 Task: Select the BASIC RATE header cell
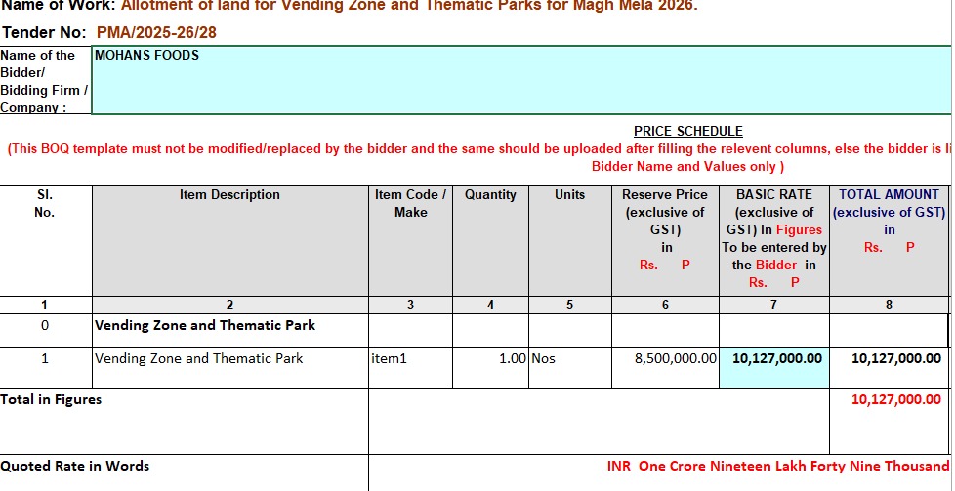tap(773, 239)
